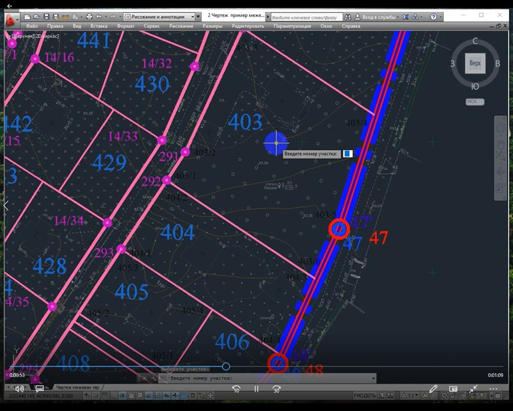Viewport: 513px width, 411px height.
Task: Click the РМОДЕЛЬ model space button
Action: (365, 396)
